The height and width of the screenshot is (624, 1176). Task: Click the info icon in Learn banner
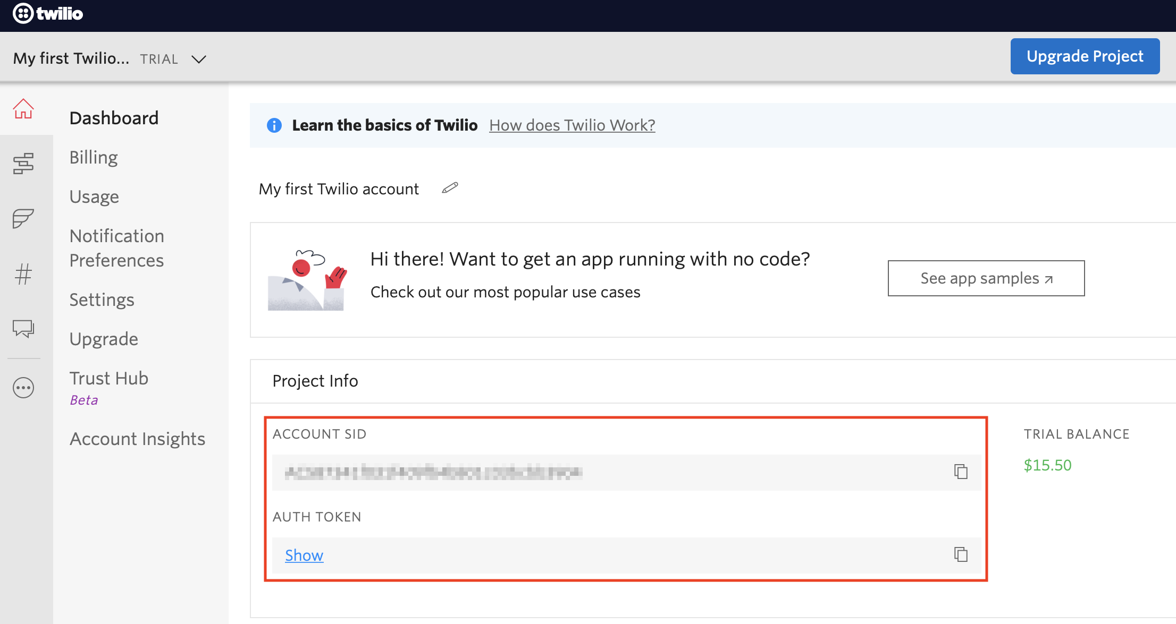274,125
